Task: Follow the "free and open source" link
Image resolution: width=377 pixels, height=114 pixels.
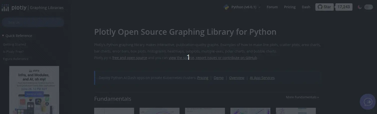Action: click(130, 58)
